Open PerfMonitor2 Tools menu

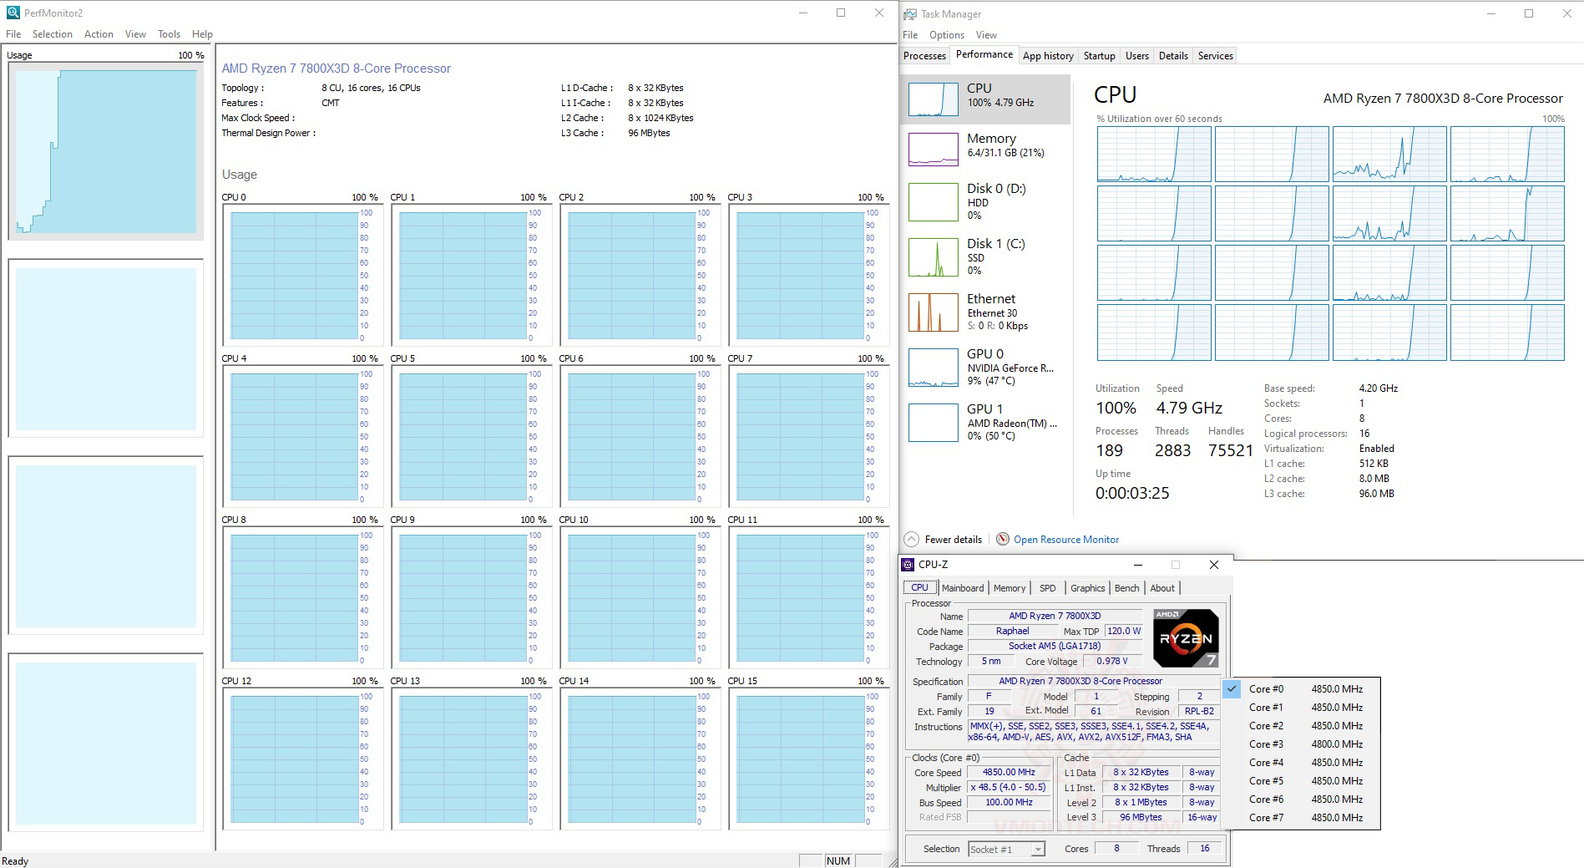[169, 34]
